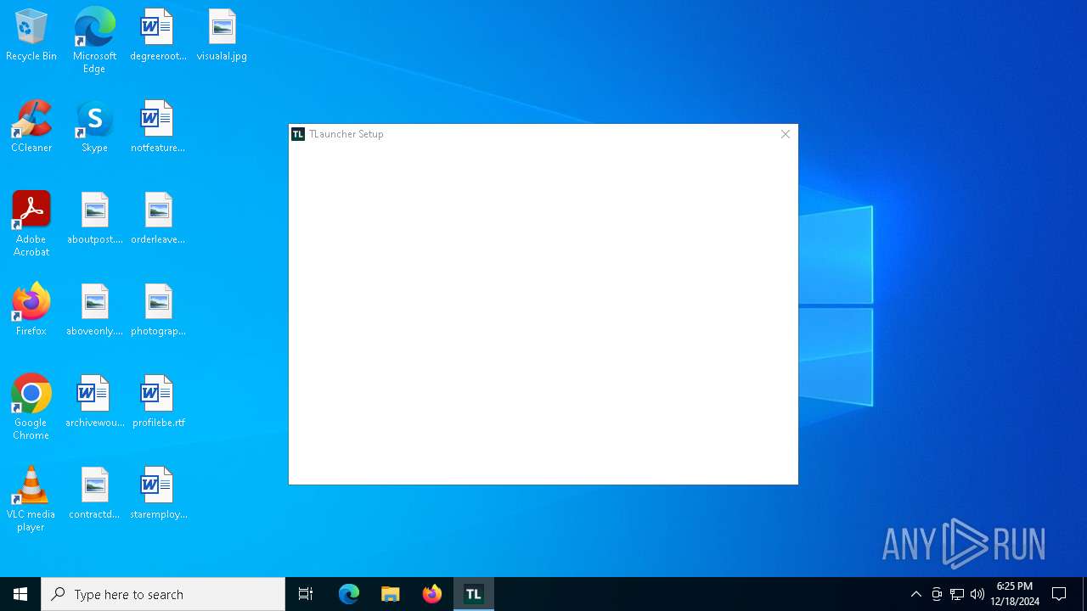Click the Type here to search box
The width and height of the screenshot is (1087, 611).
[x=163, y=594]
